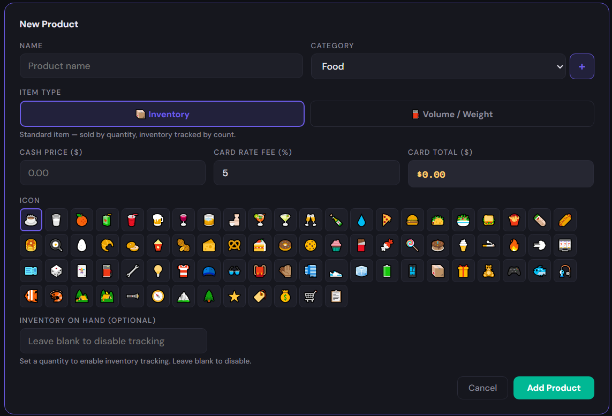Pick the slot machine icon
612x416 pixels.
565,245
